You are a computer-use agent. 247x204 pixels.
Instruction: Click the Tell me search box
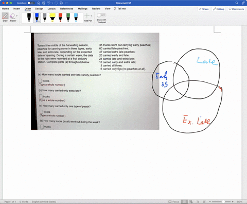click(x=120, y=9)
